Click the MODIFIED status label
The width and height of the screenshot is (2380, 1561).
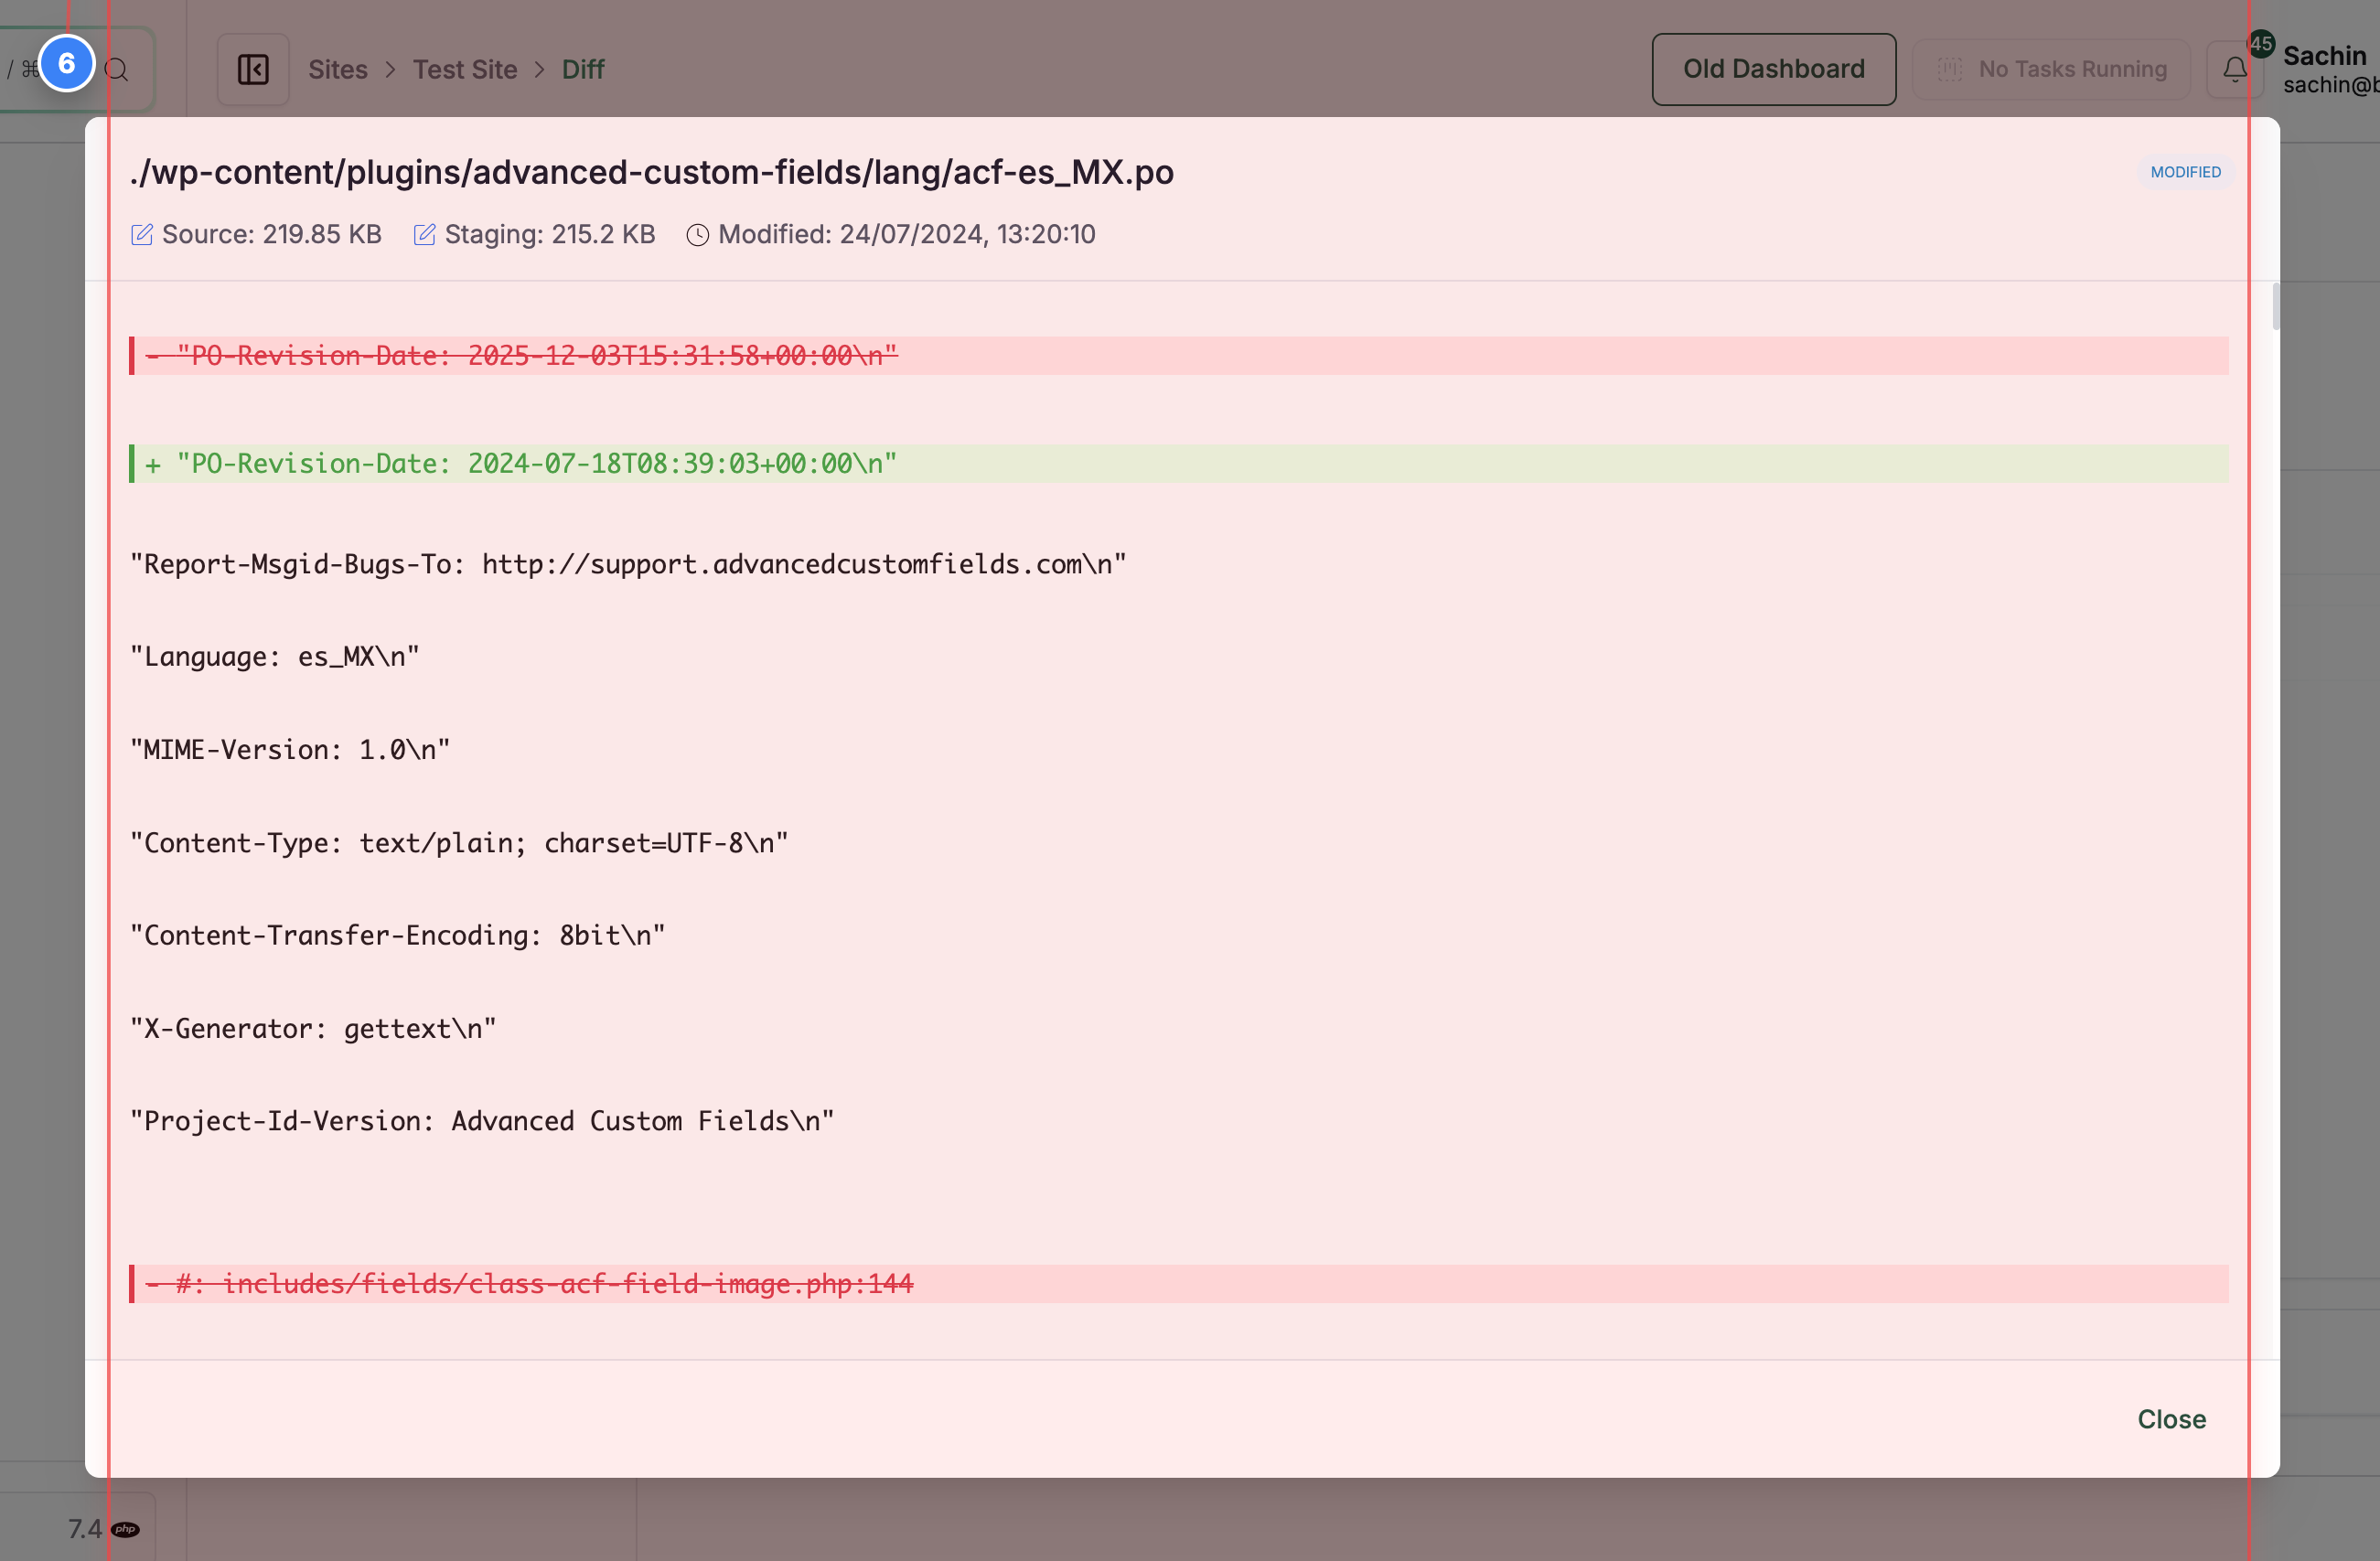(2185, 172)
